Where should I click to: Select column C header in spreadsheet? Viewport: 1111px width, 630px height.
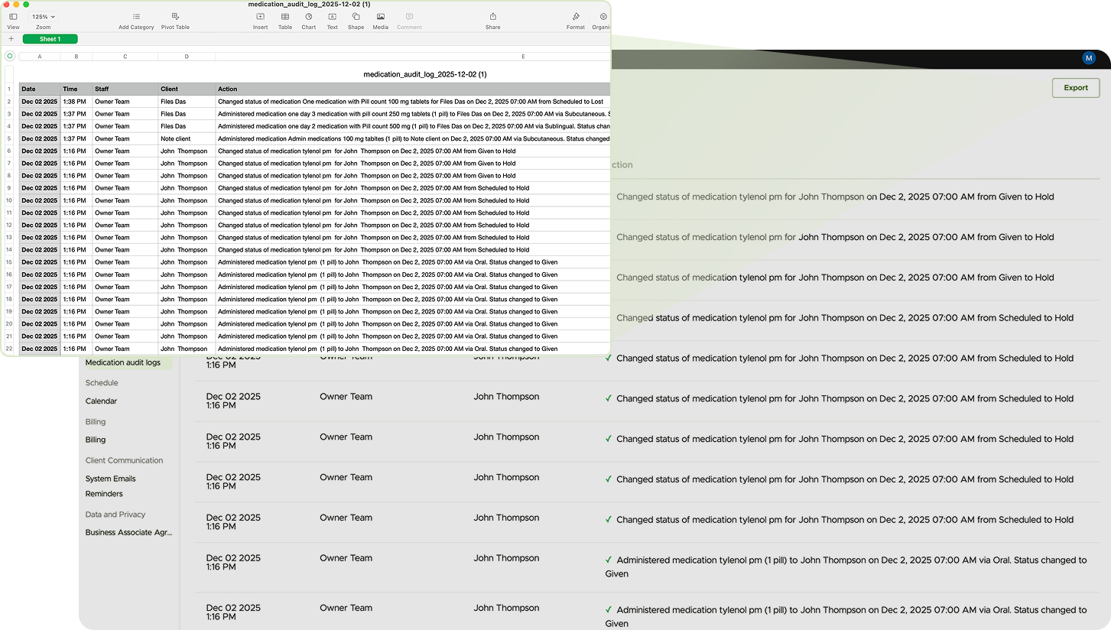125,57
